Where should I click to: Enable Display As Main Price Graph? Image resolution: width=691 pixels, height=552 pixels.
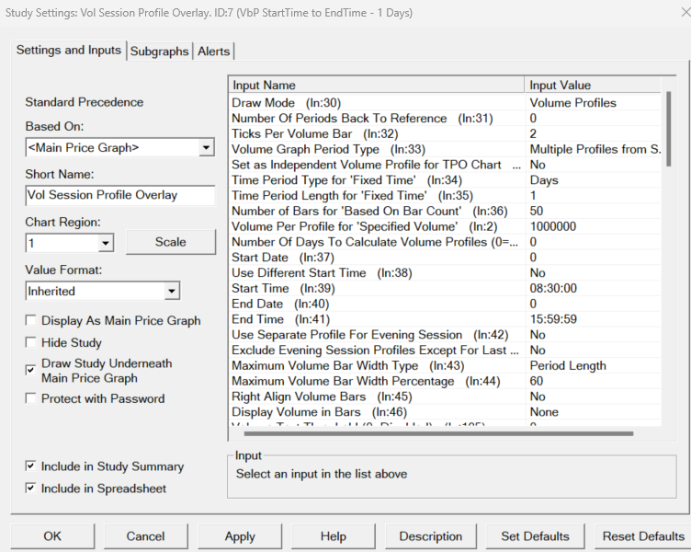[x=32, y=321]
